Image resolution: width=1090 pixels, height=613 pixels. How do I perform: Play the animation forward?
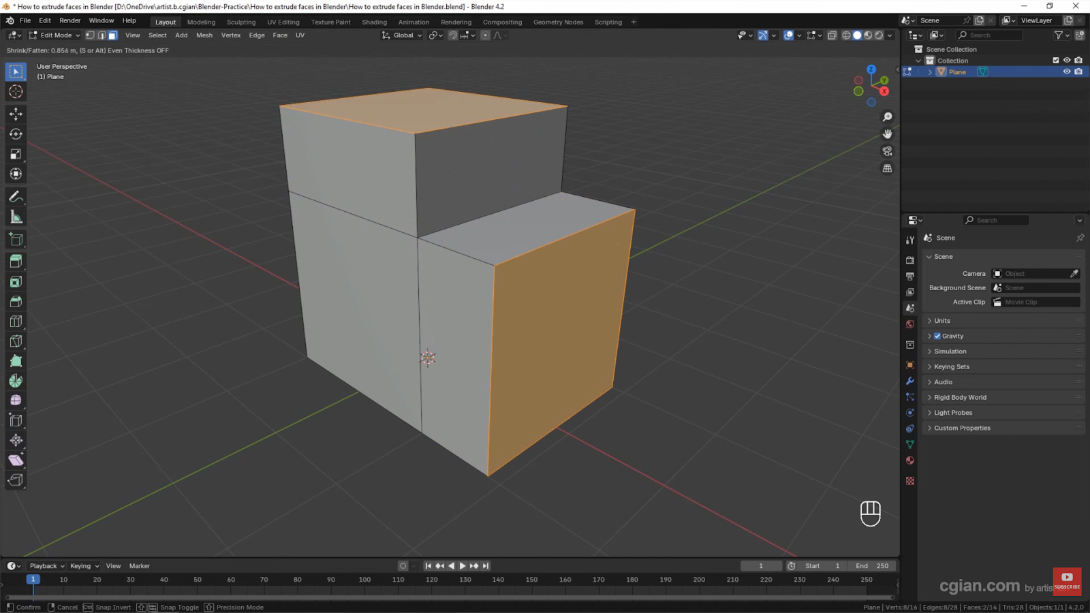point(463,566)
